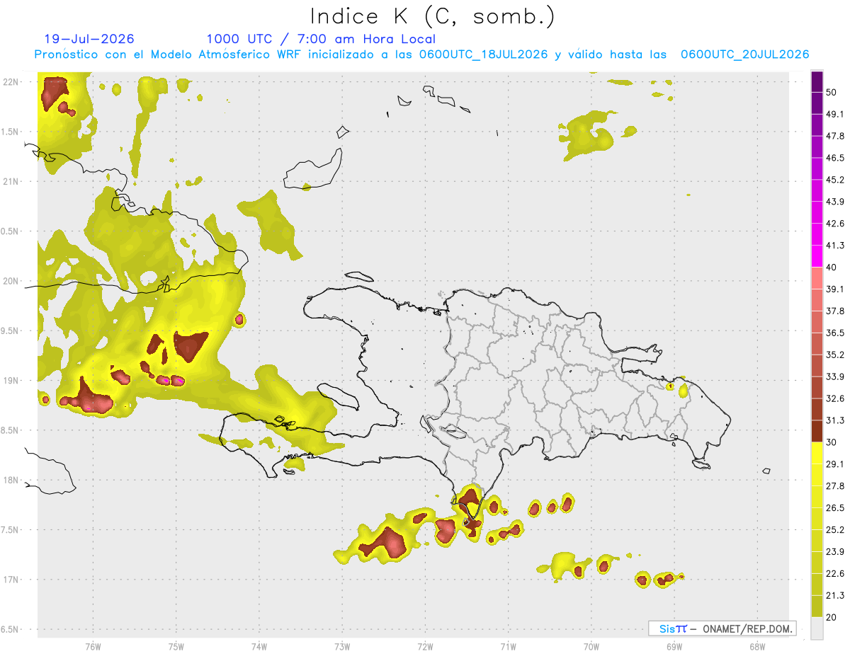Viewport: 850px width, 656px height.
Task: Click the colorbar value '35.2'
Action: coord(835,355)
